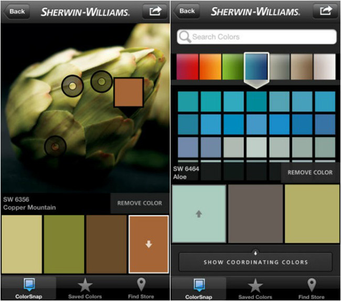Viewport: 341px width, 301px height.
Task: Select the orange color family strip
Action: 210,66
